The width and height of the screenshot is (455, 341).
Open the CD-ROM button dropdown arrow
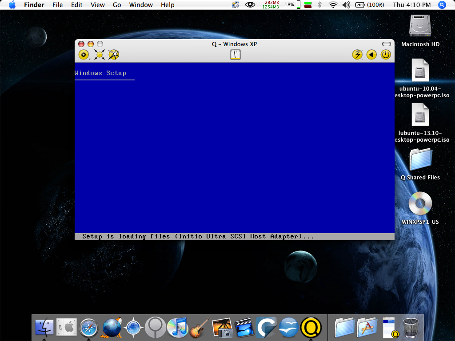[90, 59]
